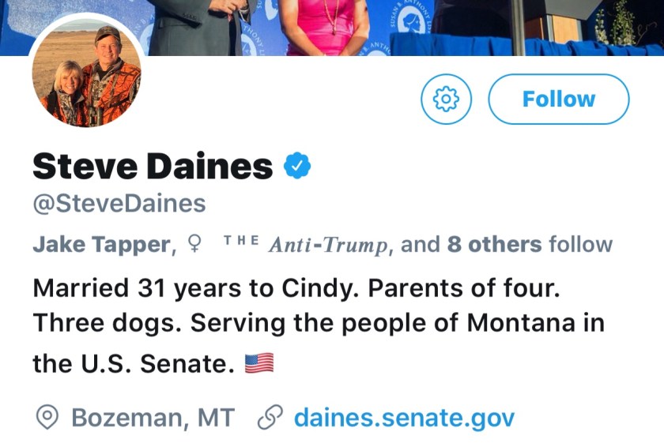Show the 8 others who follow

point(495,245)
